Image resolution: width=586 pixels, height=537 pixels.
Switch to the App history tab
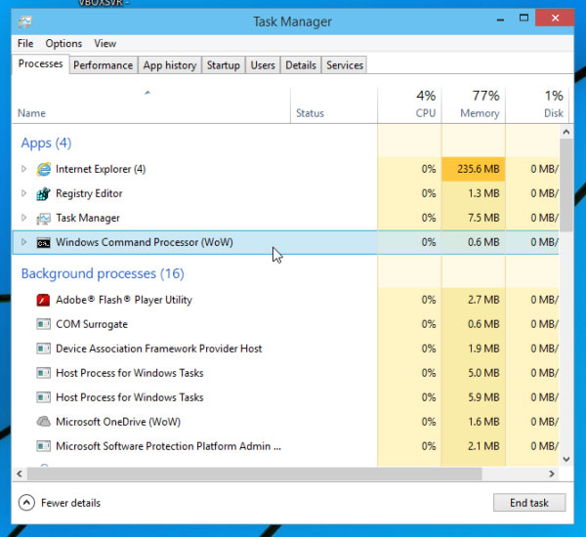(x=170, y=65)
